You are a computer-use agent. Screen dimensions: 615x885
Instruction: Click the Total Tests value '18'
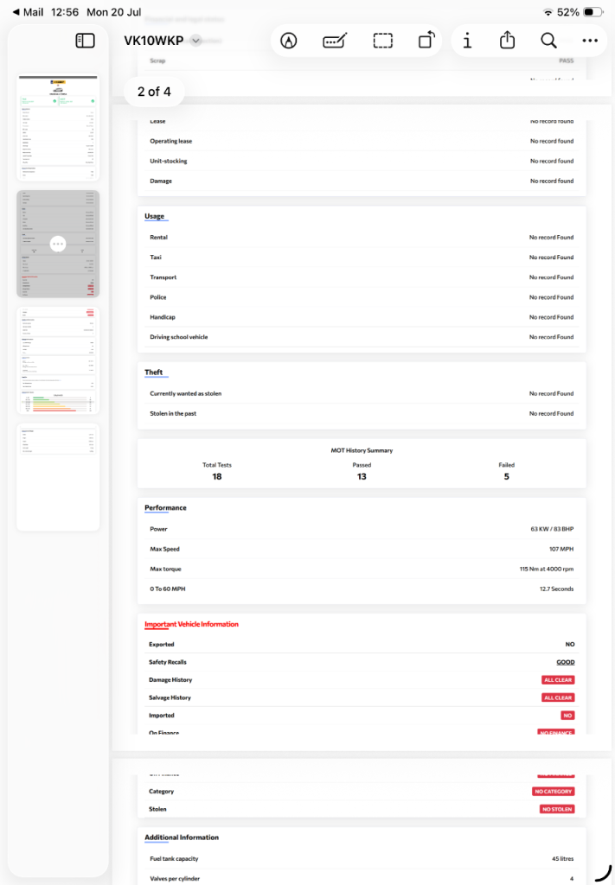pos(217,476)
